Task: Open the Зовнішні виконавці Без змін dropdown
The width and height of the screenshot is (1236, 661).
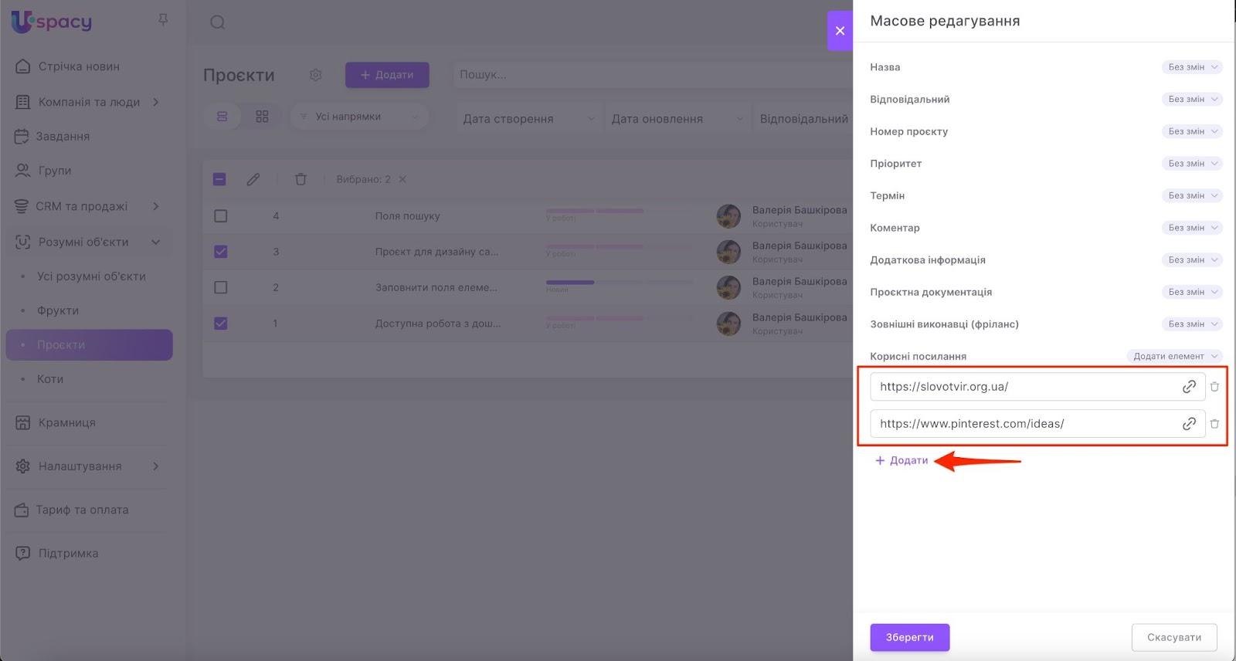Action: pyautogui.click(x=1192, y=324)
